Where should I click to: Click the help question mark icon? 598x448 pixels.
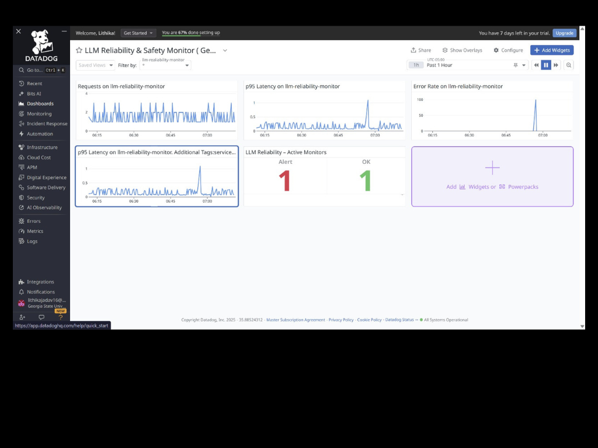60,317
